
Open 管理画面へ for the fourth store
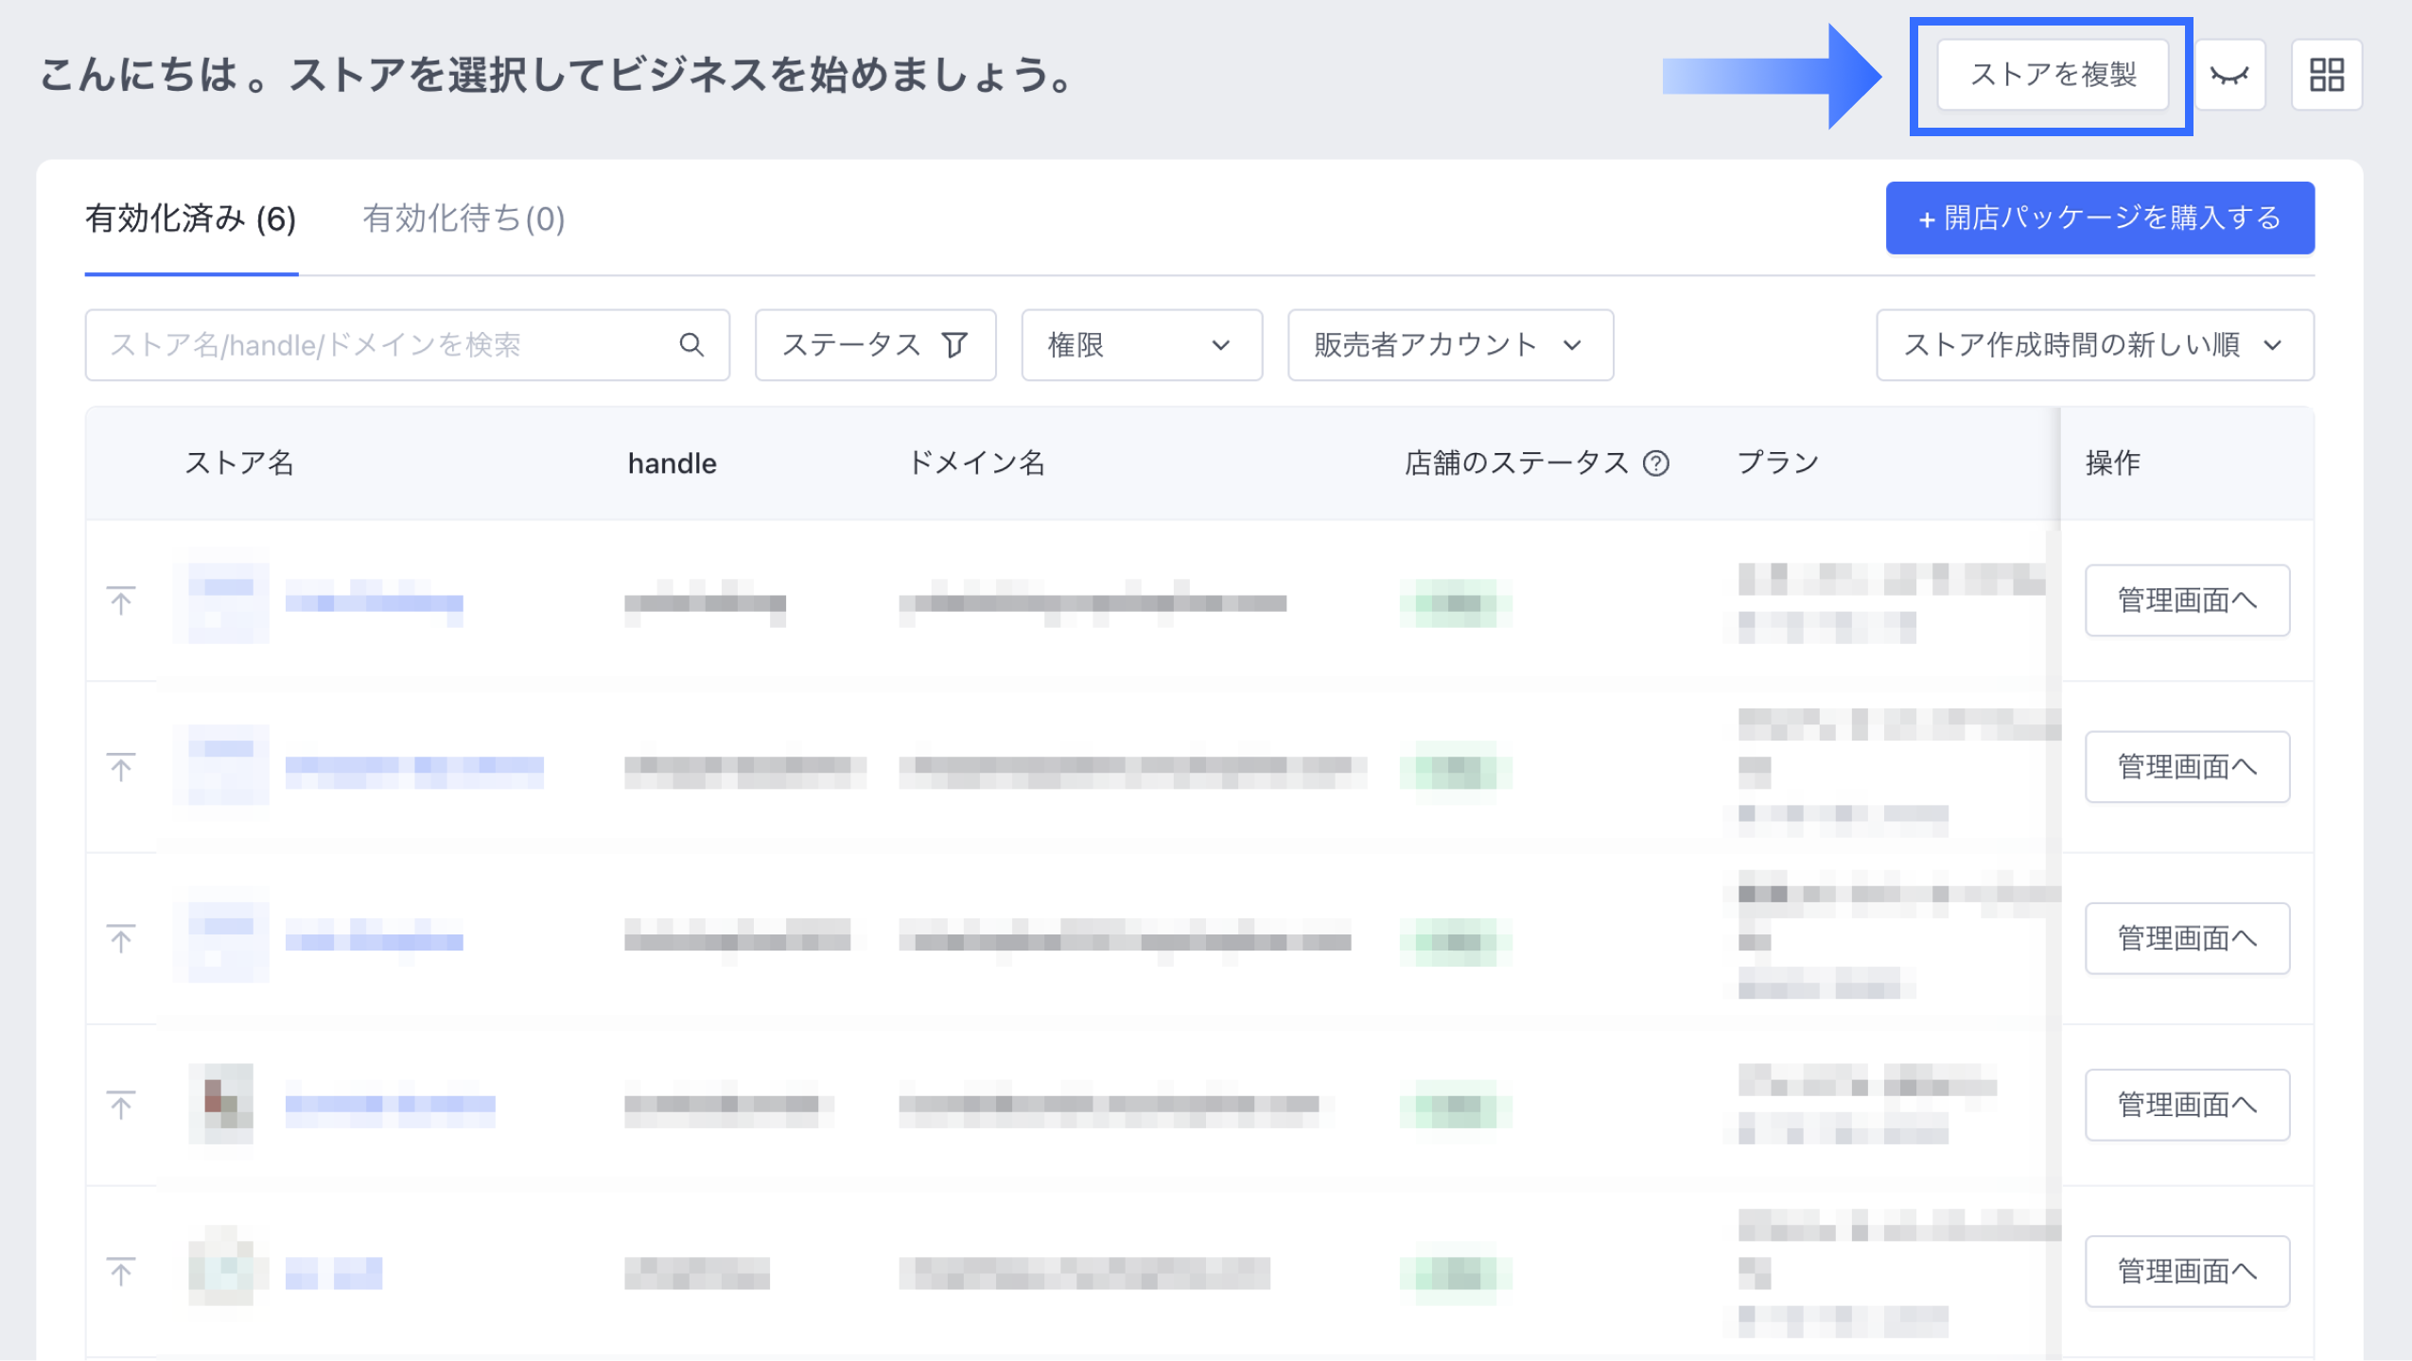(x=2187, y=1105)
